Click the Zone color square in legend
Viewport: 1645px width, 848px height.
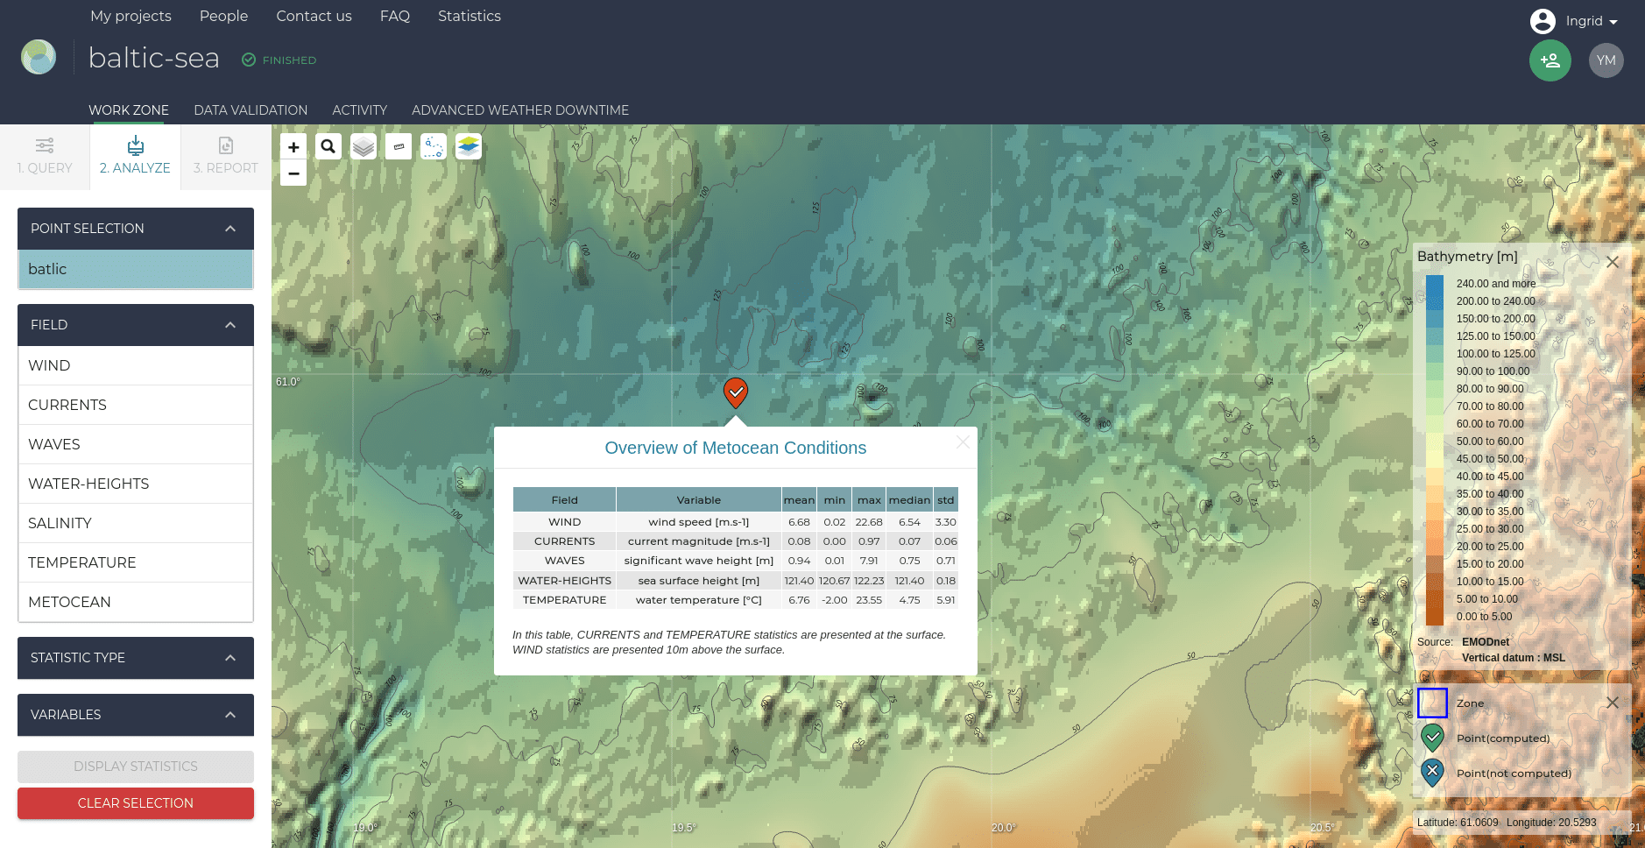1433,703
